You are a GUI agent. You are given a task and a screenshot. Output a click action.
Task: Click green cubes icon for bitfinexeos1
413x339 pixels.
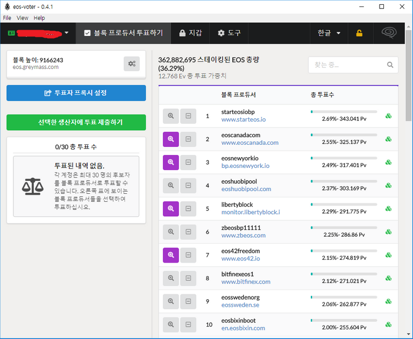[x=388, y=278]
